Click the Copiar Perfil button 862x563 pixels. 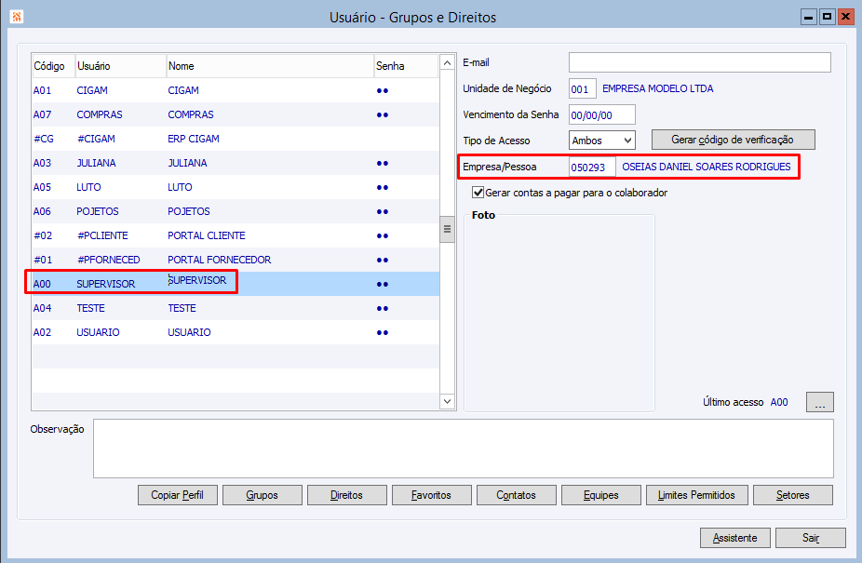pyautogui.click(x=178, y=495)
